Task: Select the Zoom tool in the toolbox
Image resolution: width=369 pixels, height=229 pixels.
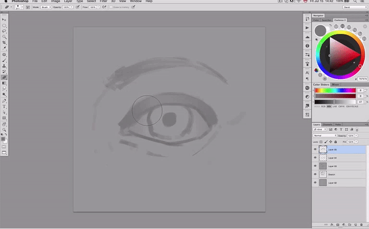Action: (4, 129)
